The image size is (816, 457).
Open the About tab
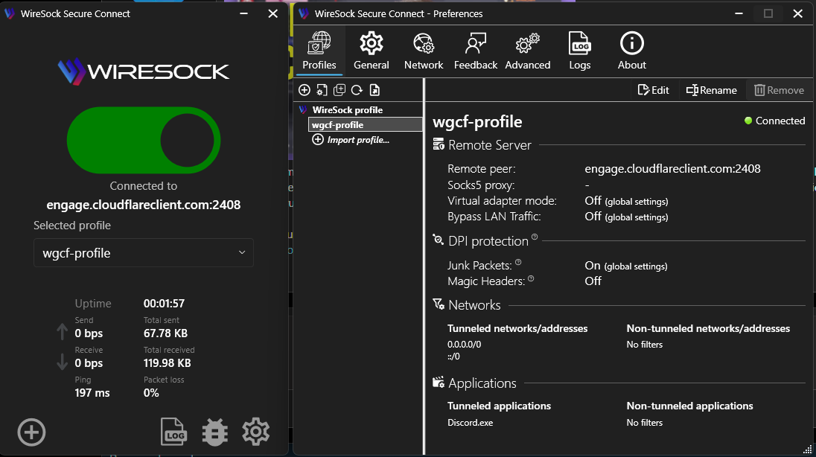pos(632,51)
